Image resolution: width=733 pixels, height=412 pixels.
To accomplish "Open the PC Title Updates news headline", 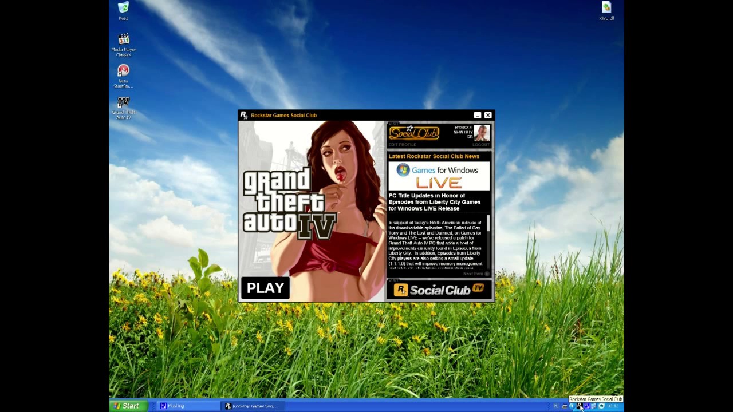I will pyautogui.click(x=435, y=202).
